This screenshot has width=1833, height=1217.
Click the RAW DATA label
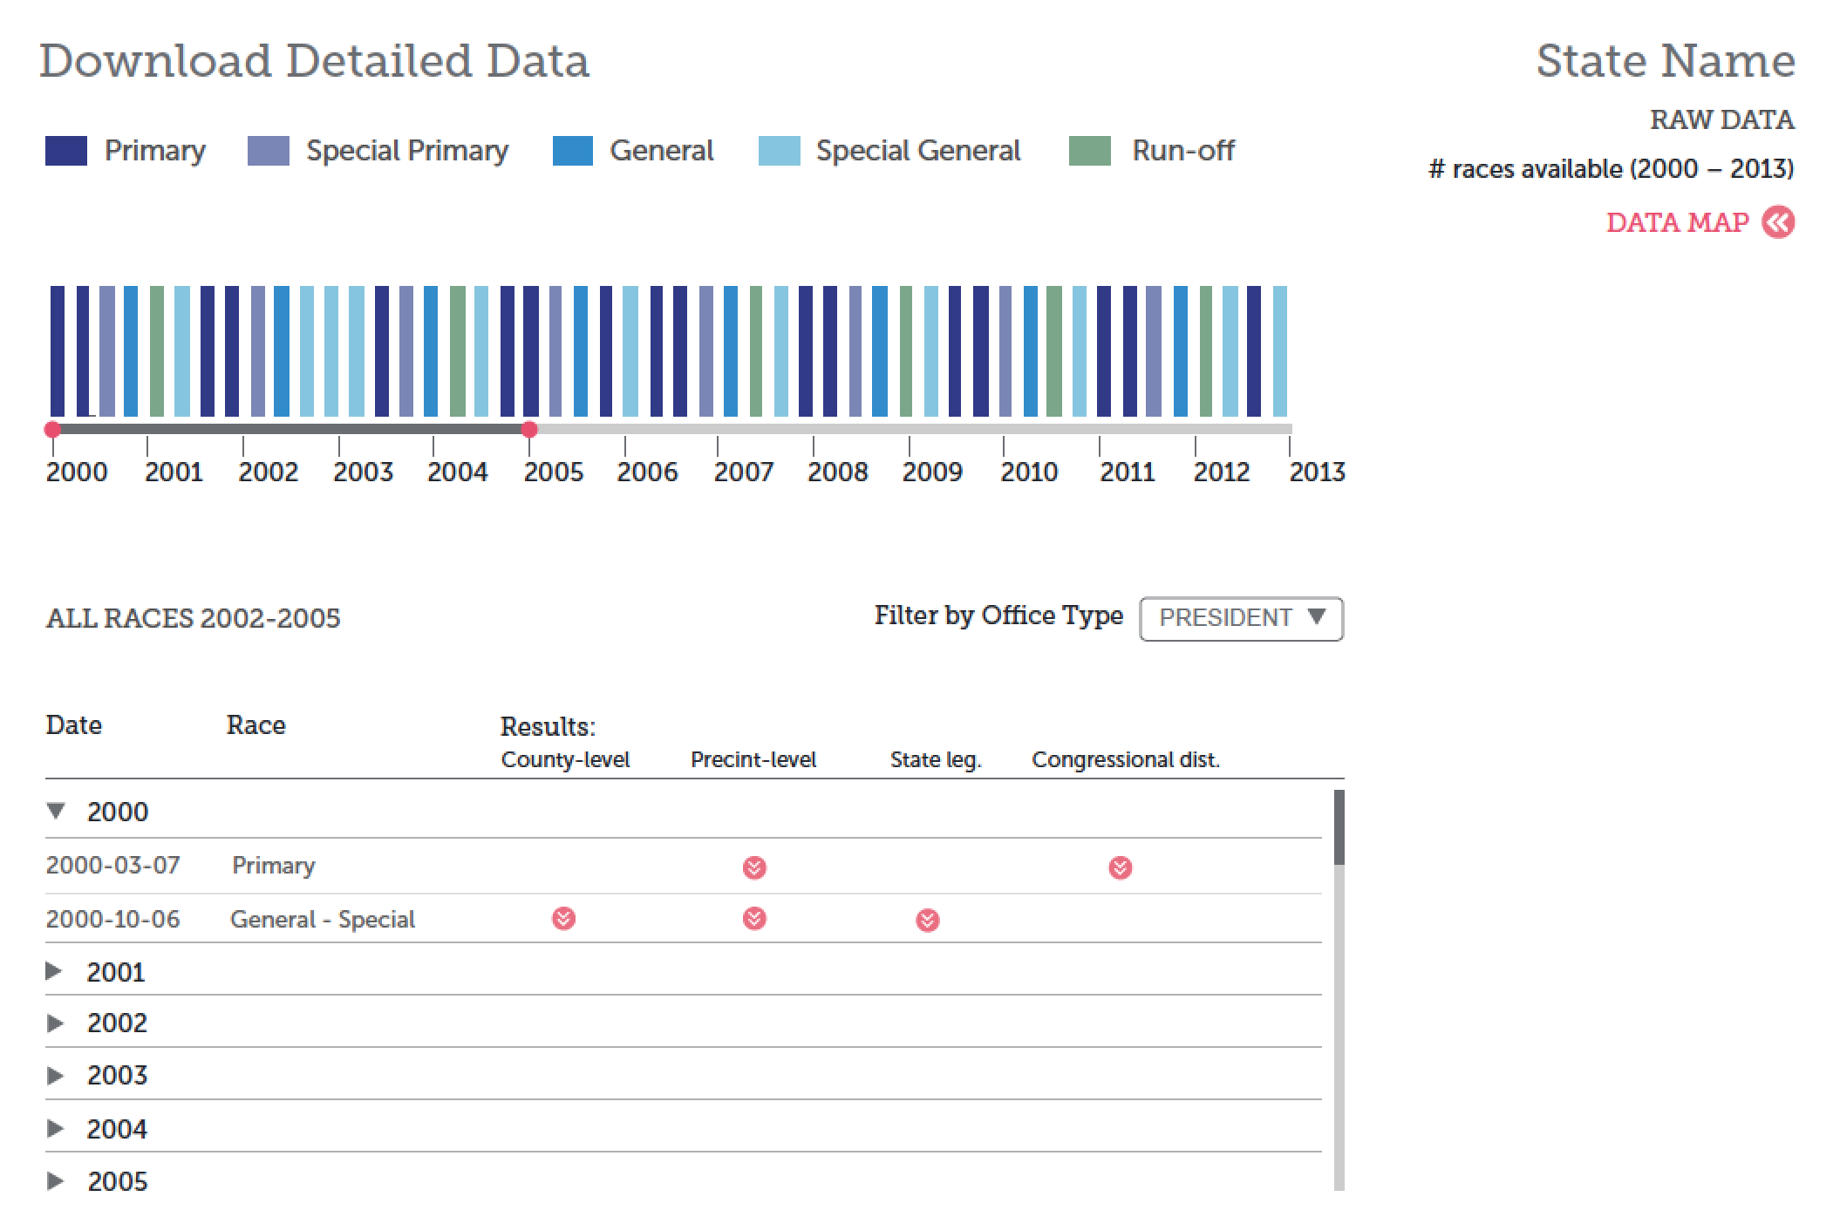click(x=1722, y=119)
